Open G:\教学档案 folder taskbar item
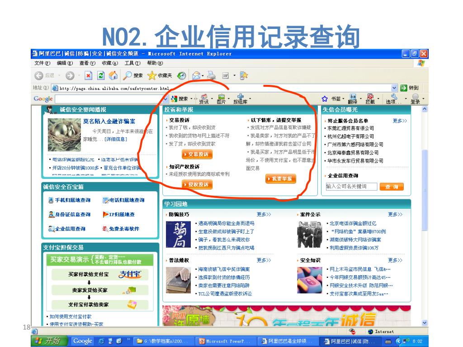Image resolution: width=463 pixels, height=347 pixels. coord(163,341)
